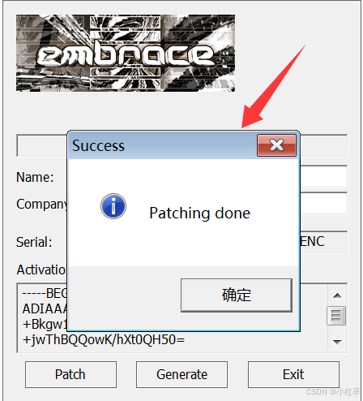Click the activation line ending in hXt0QH50=
363x401 pixels.
tap(104, 340)
